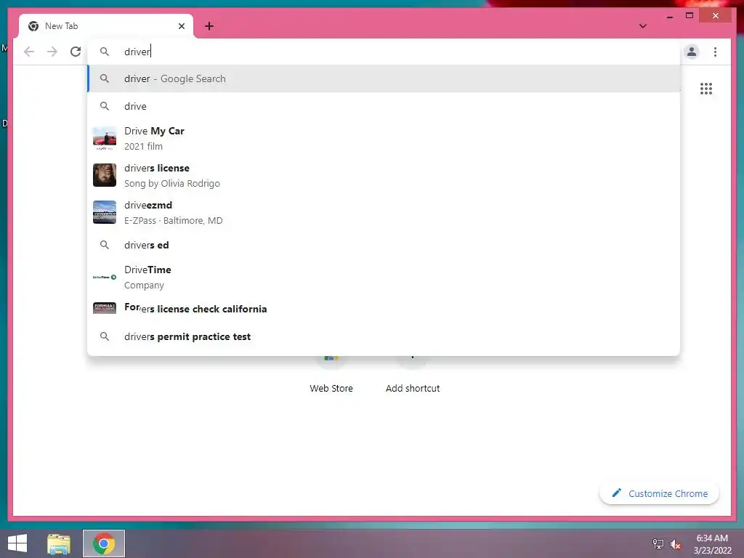This screenshot has width=744, height=558.
Task: Select the 'drive' search suggestion
Action: click(x=384, y=106)
